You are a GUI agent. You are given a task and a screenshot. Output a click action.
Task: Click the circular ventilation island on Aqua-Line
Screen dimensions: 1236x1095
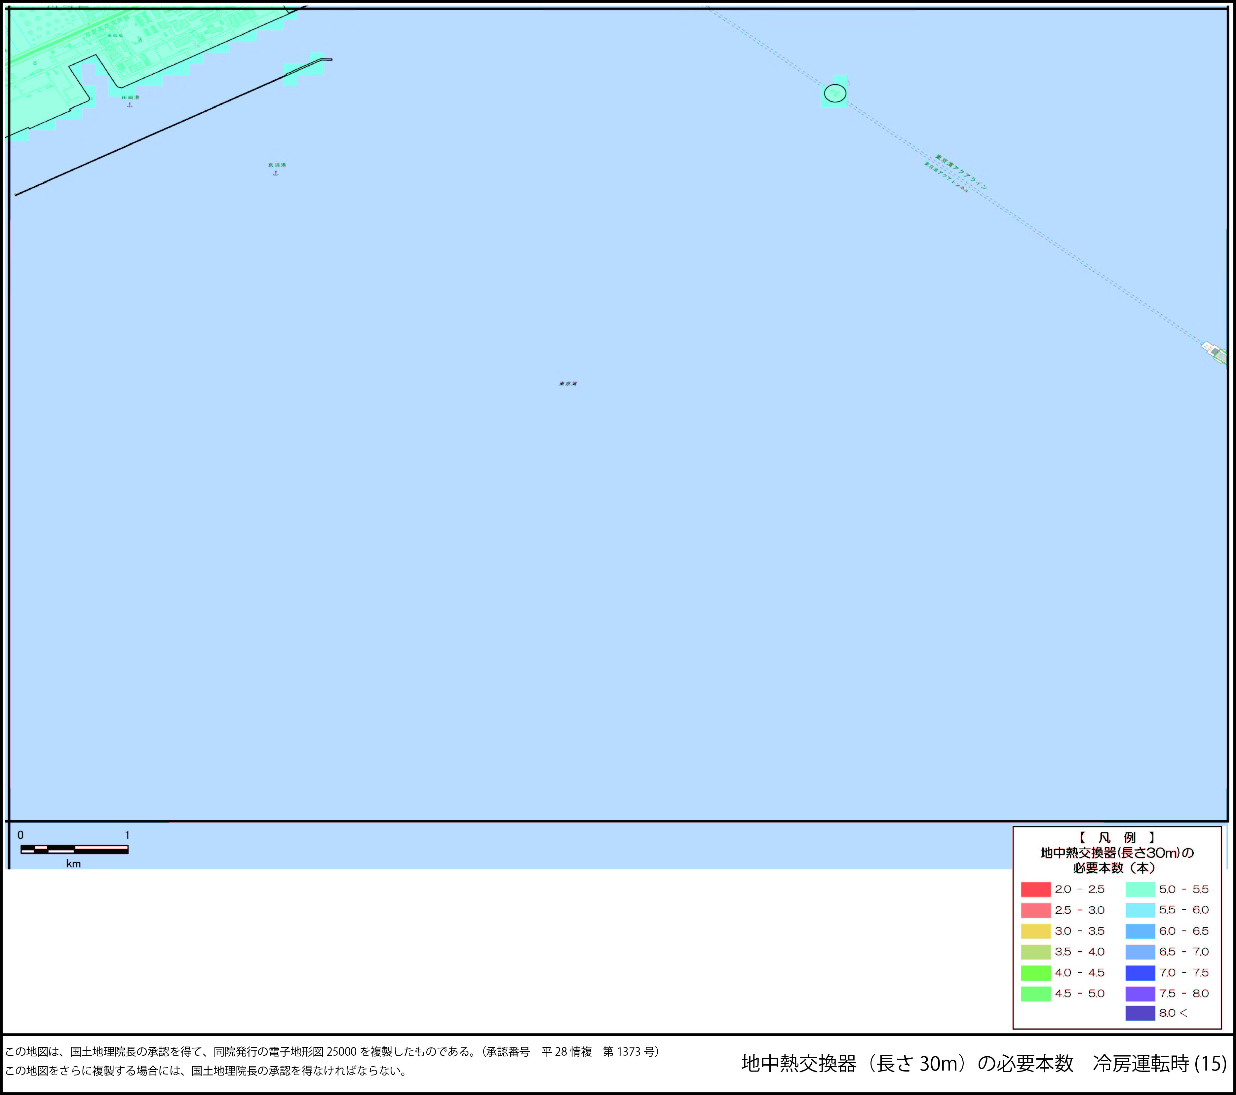835,94
